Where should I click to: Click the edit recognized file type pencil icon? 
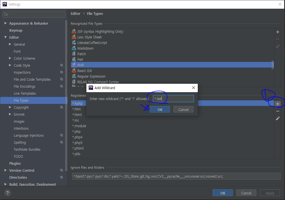click(x=277, y=46)
